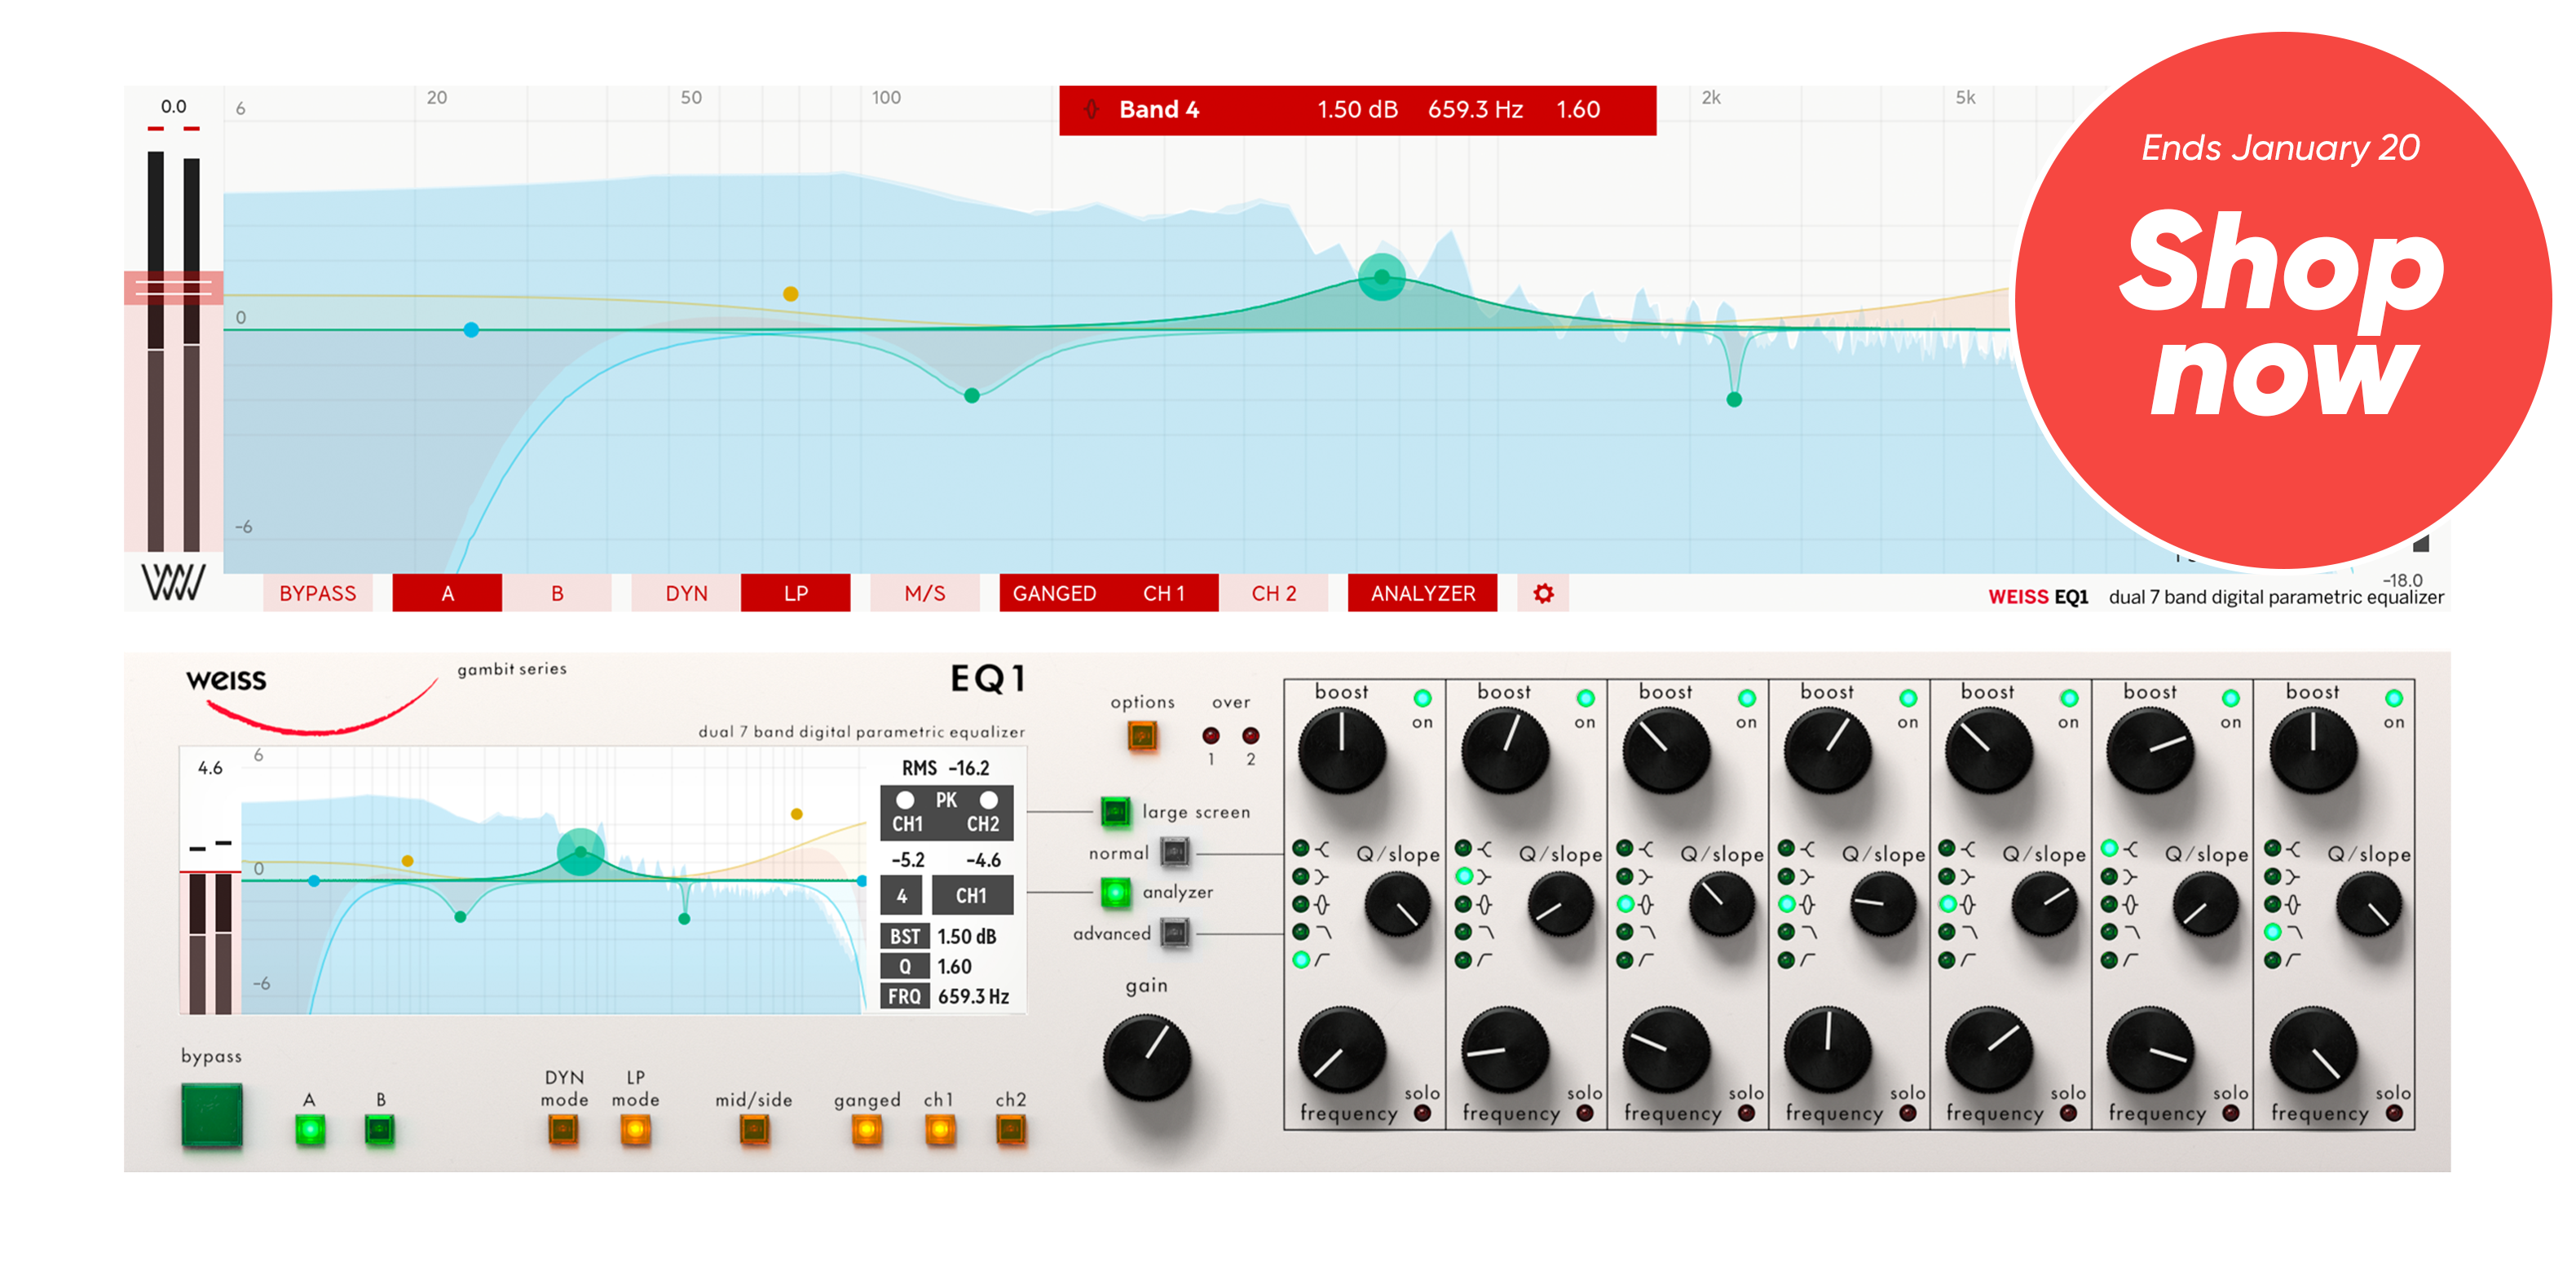Toggle the large screen green button

click(1115, 811)
